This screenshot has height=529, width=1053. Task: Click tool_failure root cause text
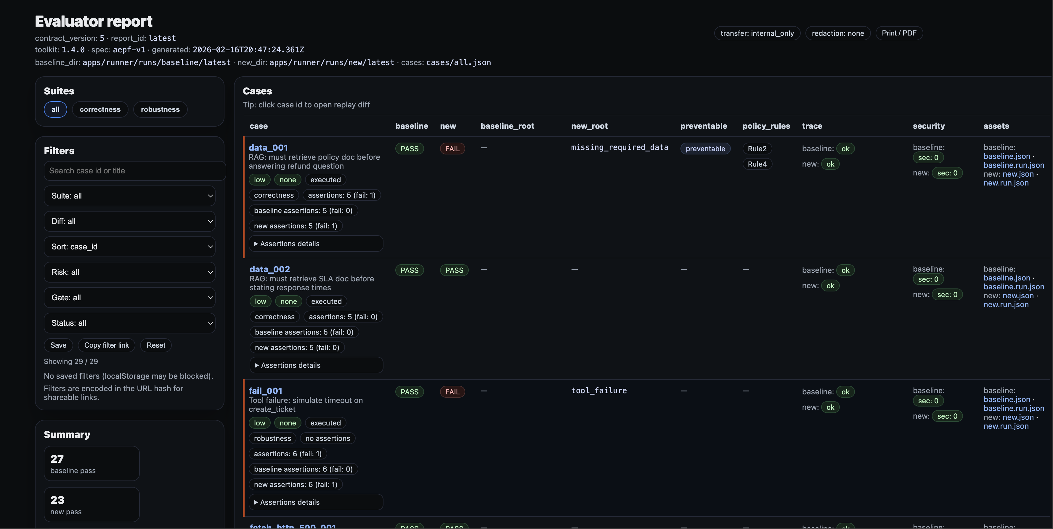click(599, 391)
